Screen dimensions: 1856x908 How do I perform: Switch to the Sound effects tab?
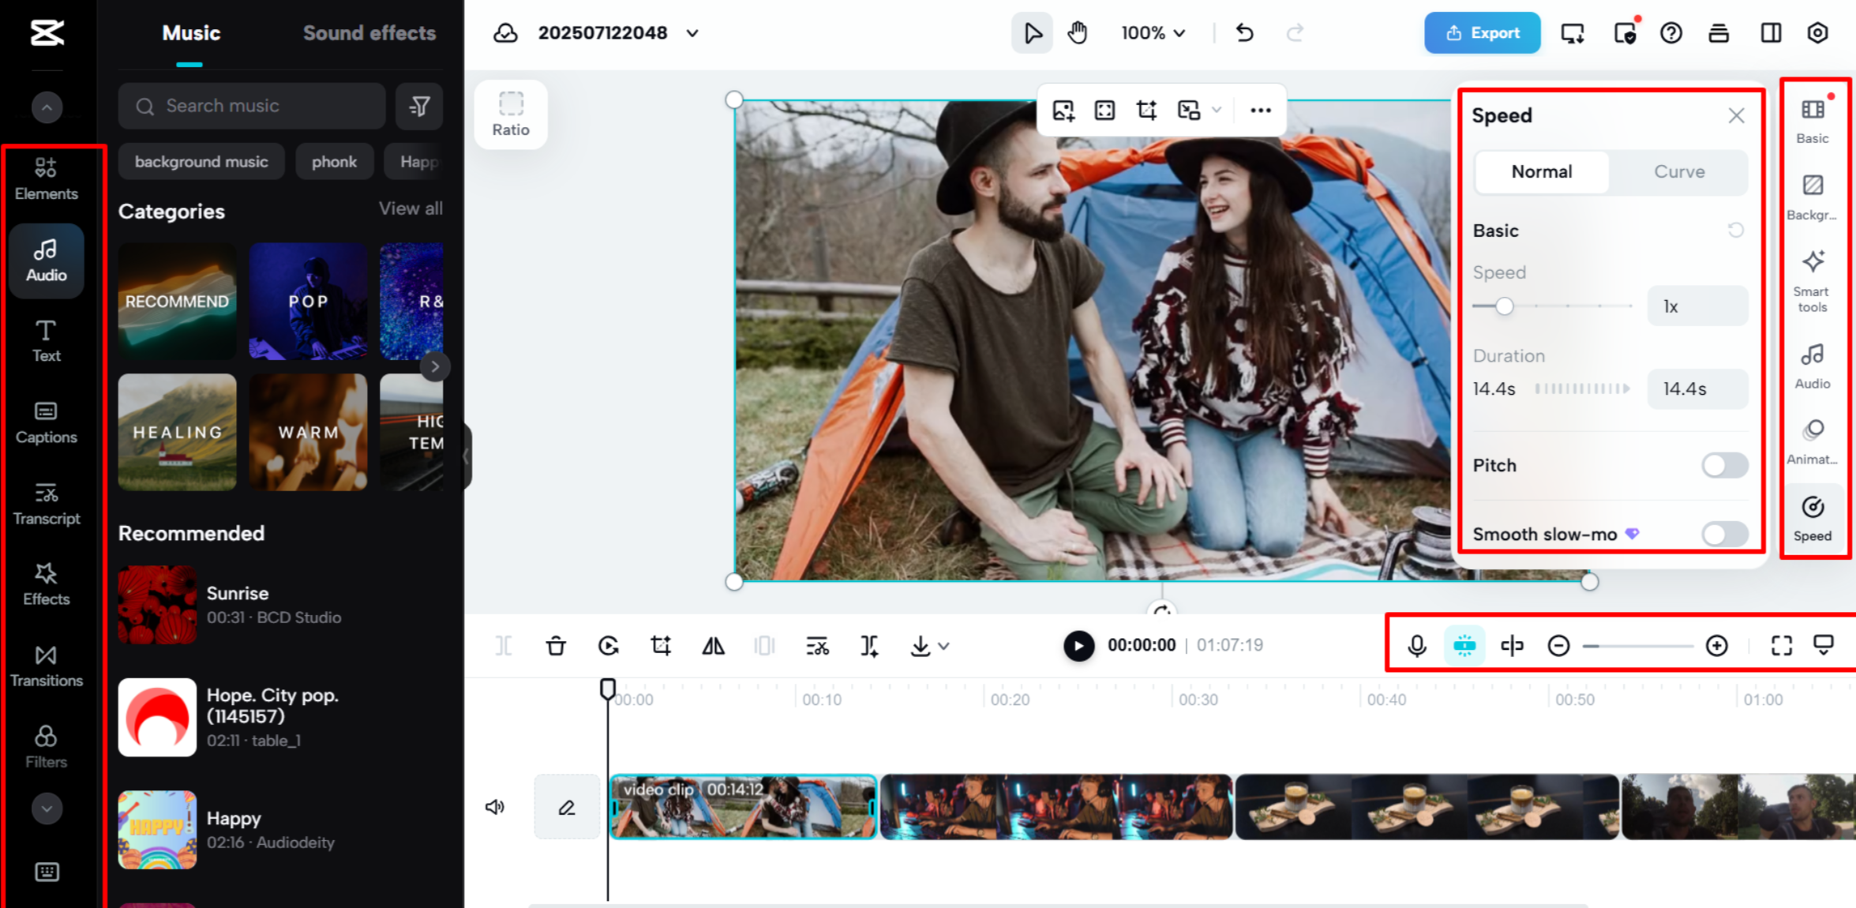(x=369, y=33)
